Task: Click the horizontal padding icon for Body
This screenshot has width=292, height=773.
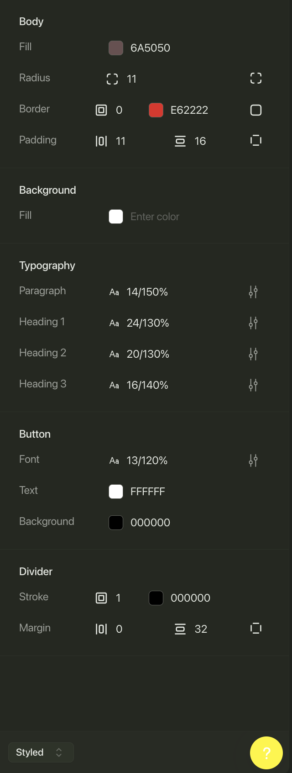Action: click(x=101, y=141)
